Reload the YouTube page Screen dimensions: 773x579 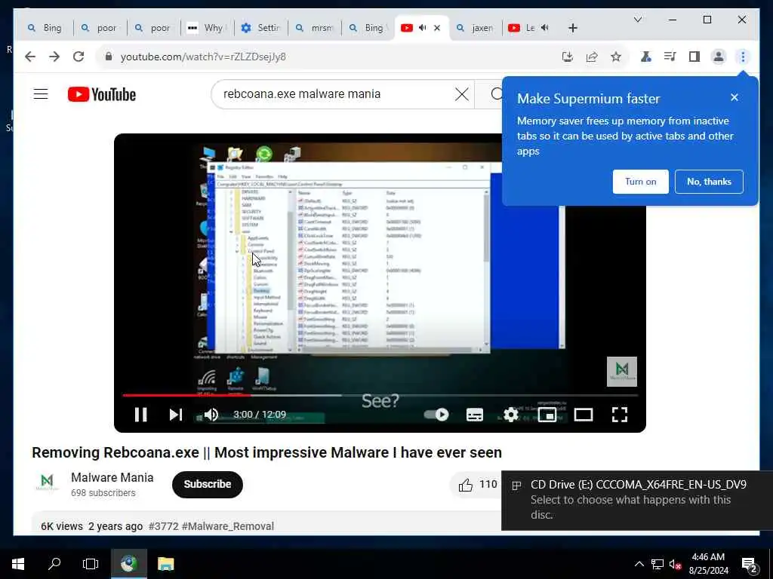pyautogui.click(x=79, y=57)
